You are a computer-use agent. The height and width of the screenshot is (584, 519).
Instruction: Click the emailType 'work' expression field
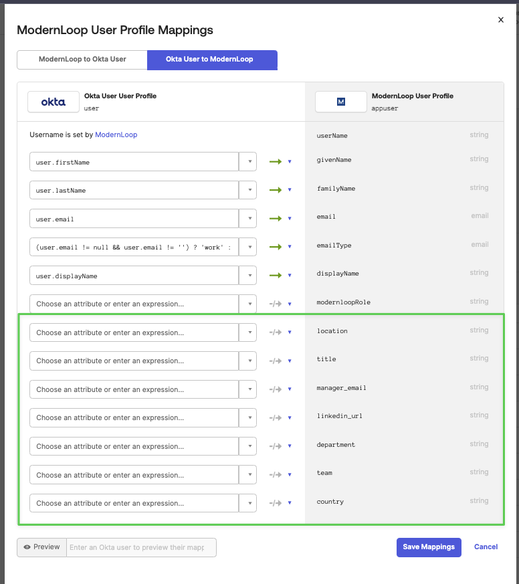pyautogui.click(x=134, y=247)
